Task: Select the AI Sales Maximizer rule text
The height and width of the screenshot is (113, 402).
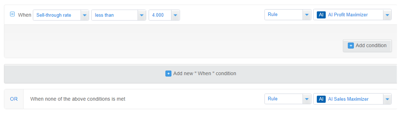Action: pos(348,99)
